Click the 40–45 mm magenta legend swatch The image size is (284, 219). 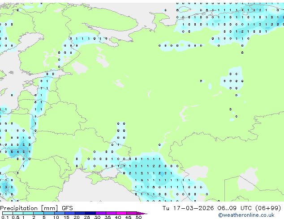point(121,213)
